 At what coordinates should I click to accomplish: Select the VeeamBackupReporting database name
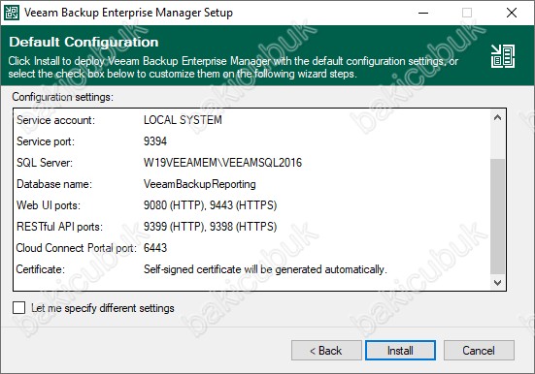tap(200, 184)
